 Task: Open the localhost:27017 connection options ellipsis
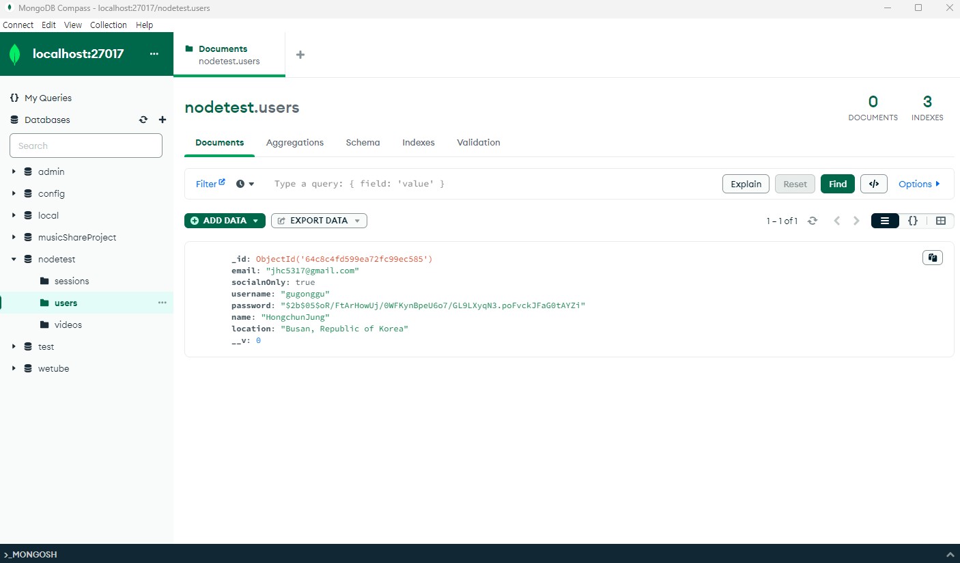pos(154,54)
